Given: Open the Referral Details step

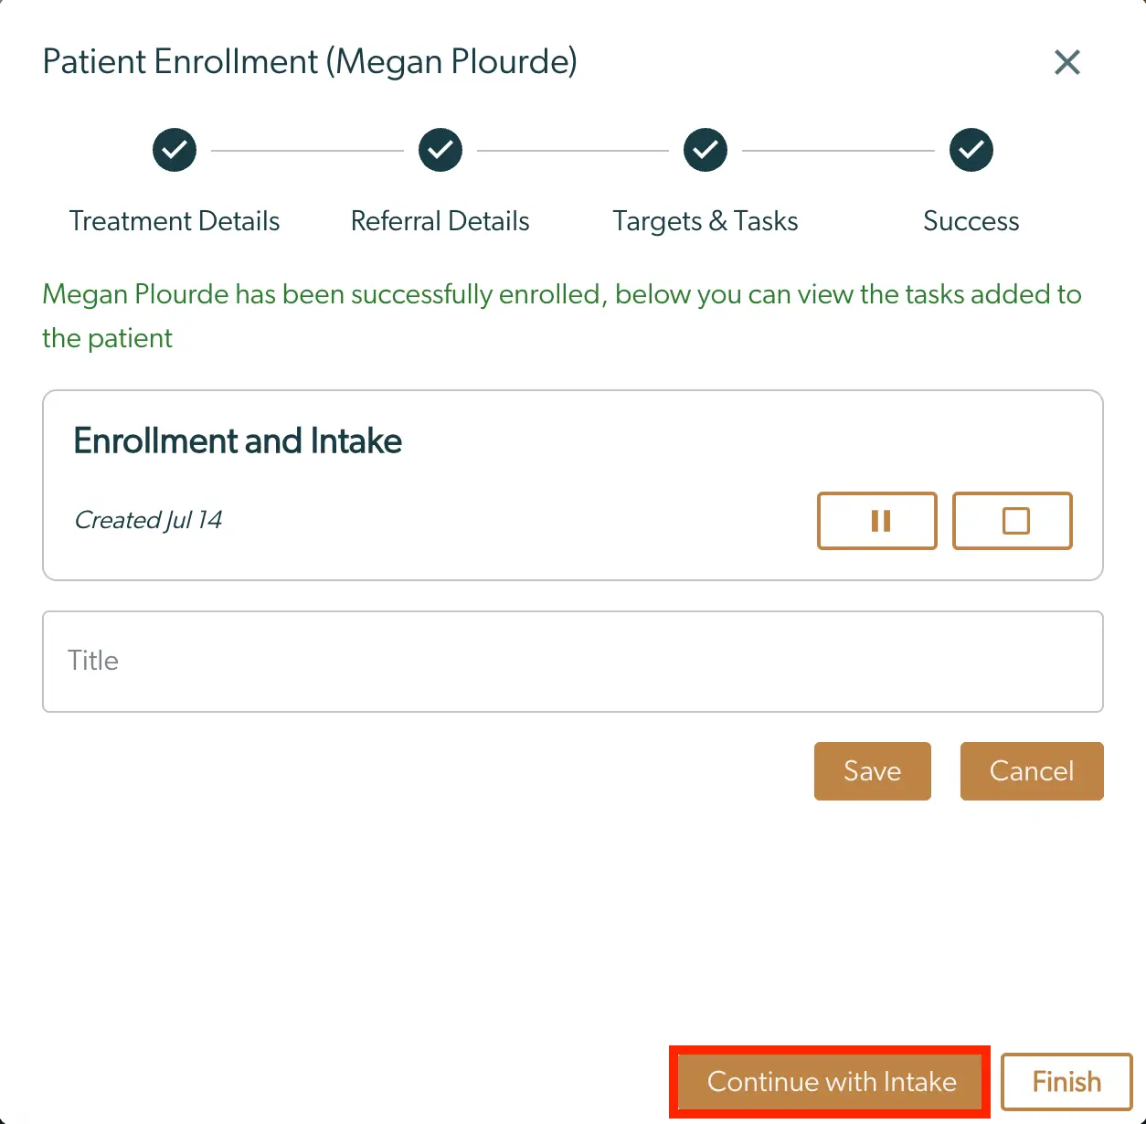Looking at the screenshot, I should (440, 220).
